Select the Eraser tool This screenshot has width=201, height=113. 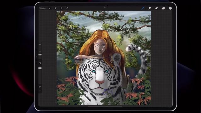pyautogui.click(x=156, y=8)
